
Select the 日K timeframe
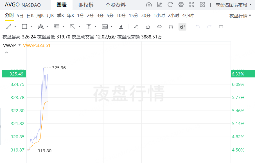30,15
